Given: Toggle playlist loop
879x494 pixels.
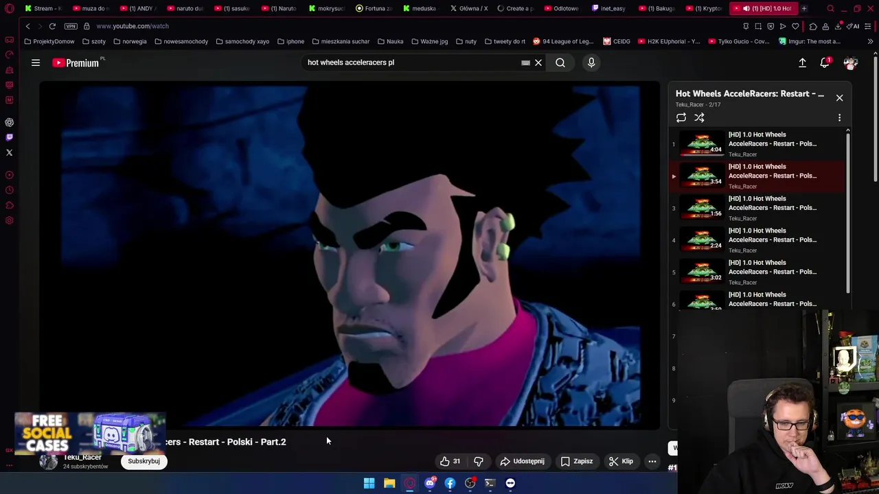Looking at the screenshot, I should (681, 118).
